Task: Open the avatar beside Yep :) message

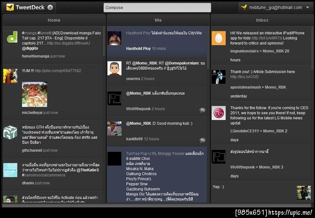Action: [x=304, y=193]
